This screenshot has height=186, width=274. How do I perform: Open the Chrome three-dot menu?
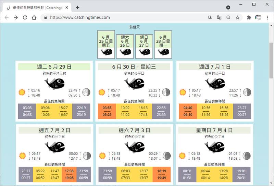267,17
